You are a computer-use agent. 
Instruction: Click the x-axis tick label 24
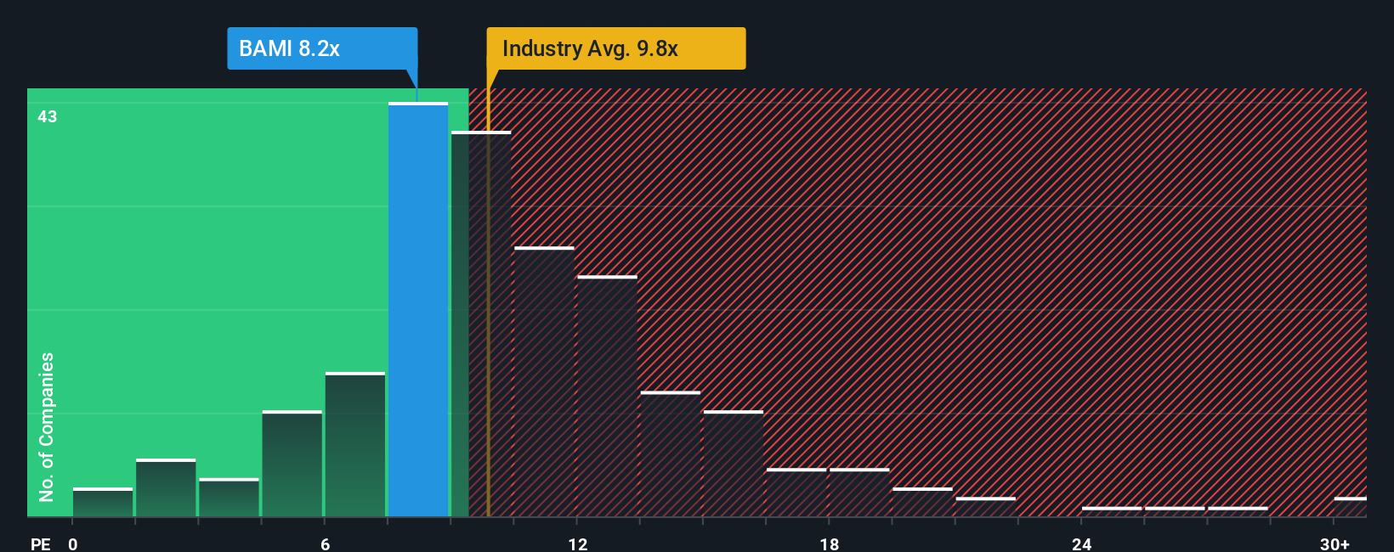(1081, 544)
